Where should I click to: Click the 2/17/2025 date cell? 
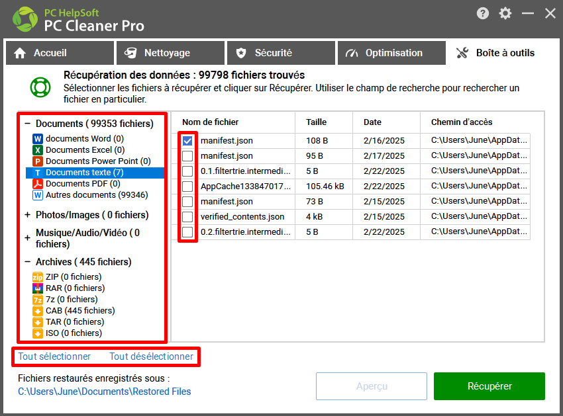(384, 156)
